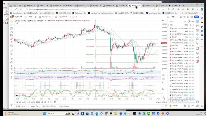
Task: Open the 株式スクリーナー tab
Action: (x=21, y=106)
